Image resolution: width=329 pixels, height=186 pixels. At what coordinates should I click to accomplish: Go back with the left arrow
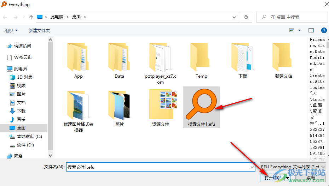tap(5, 17)
